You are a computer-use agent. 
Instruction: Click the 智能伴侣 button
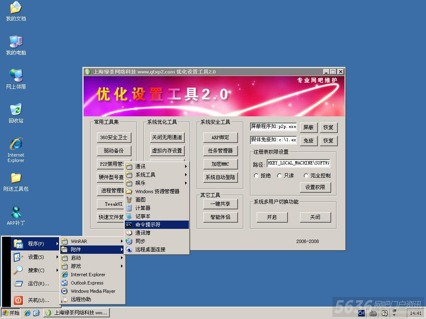pyautogui.click(x=220, y=217)
